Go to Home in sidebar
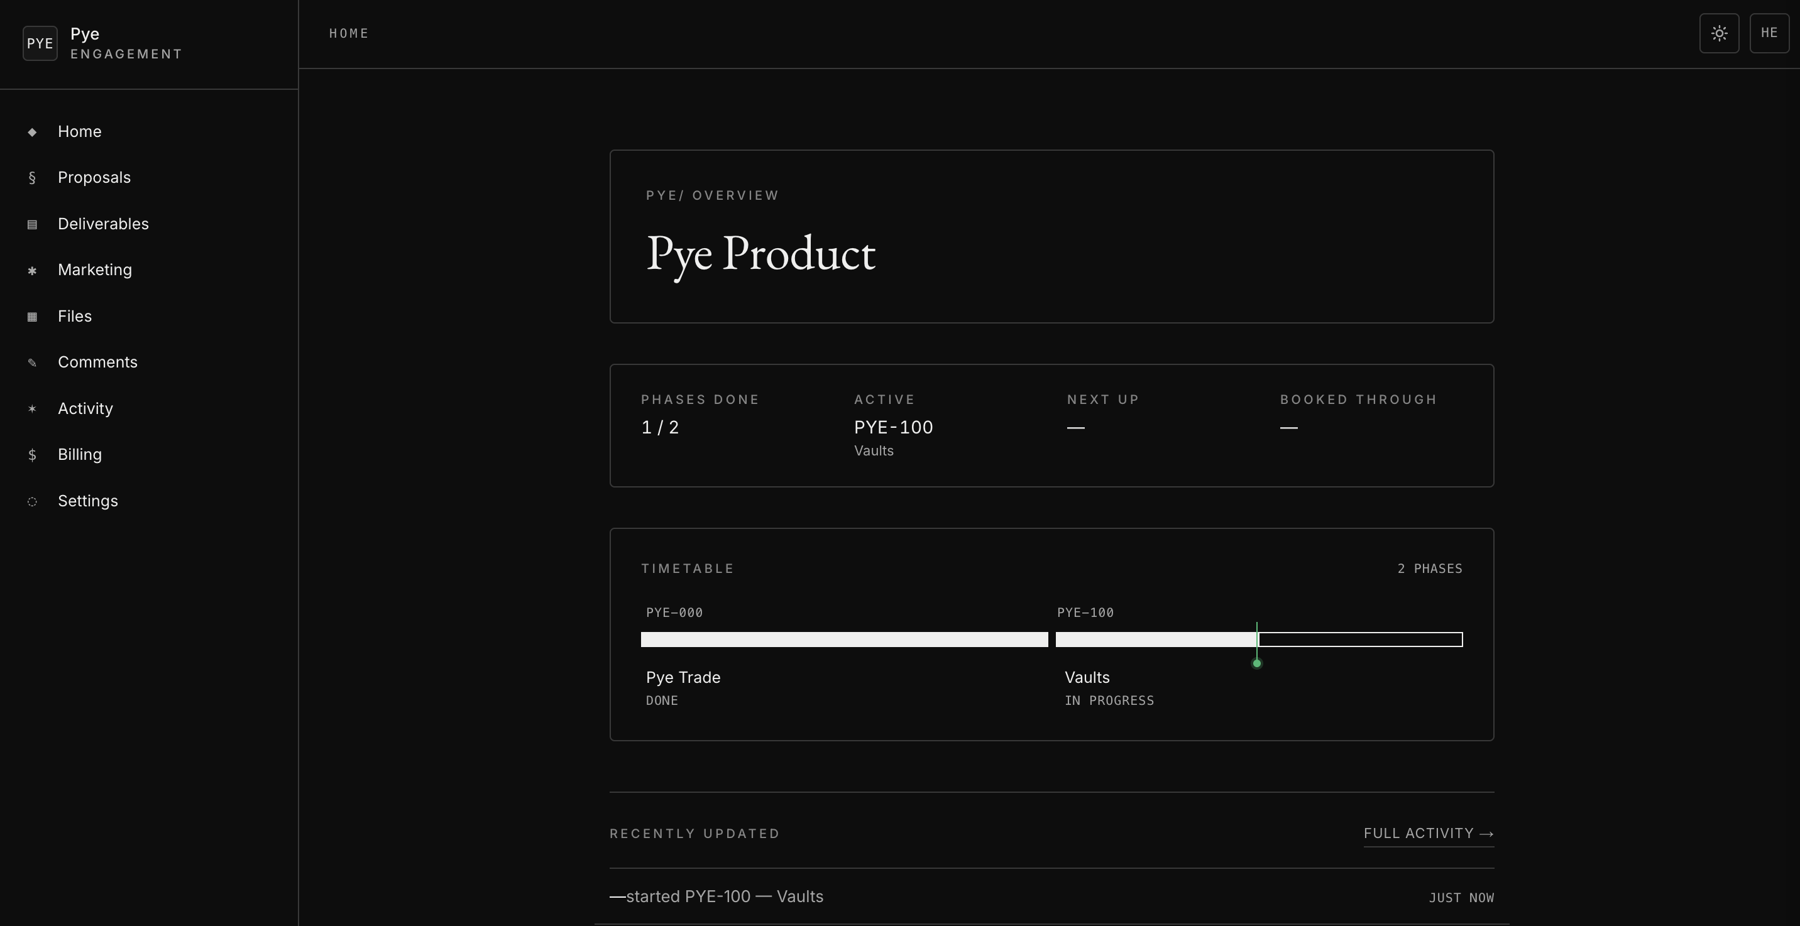1800x926 pixels. 80,131
